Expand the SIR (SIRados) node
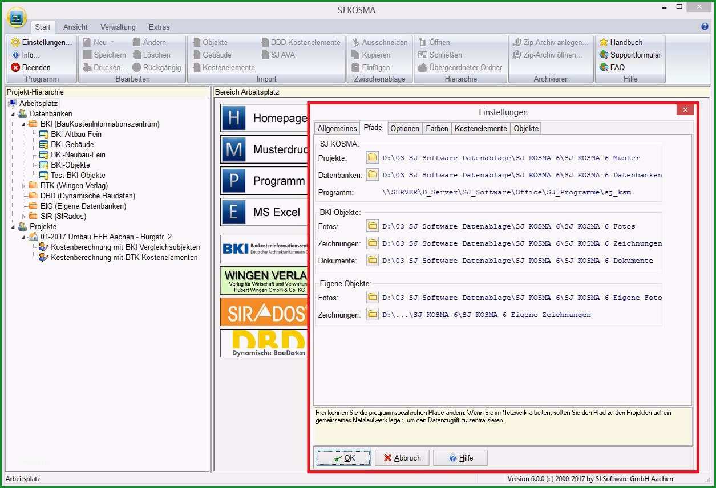Viewport: 716px width, 488px height. pyautogui.click(x=23, y=216)
